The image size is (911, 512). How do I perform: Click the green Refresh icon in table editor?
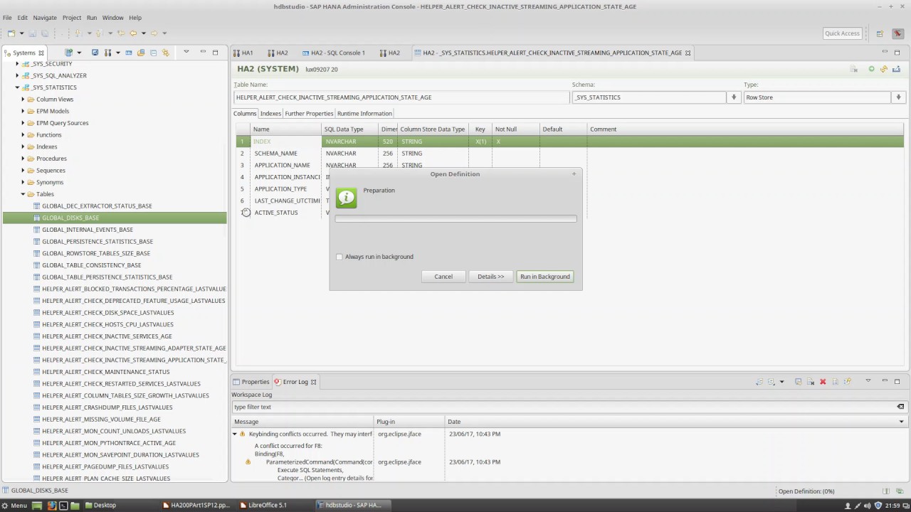tap(871, 69)
